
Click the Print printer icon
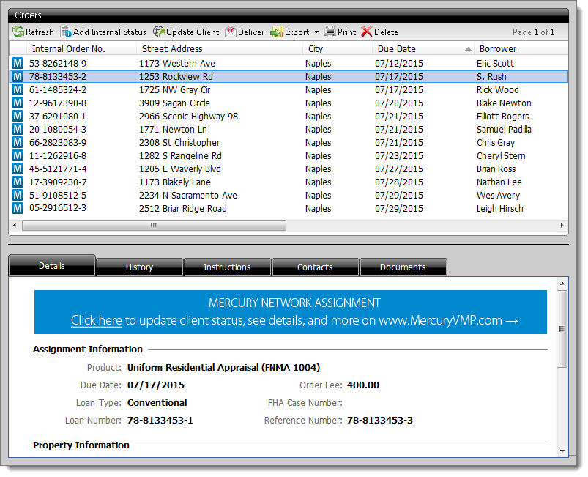pyautogui.click(x=330, y=32)
